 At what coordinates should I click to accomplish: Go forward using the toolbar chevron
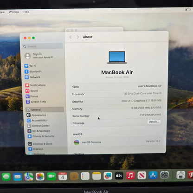[x=78, y=37]
